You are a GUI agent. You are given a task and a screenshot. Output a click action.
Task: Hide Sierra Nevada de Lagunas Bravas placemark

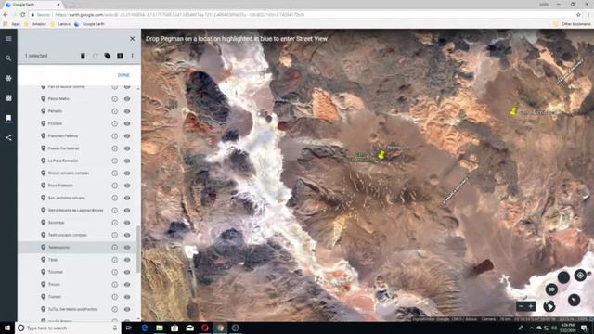tap(127, 211)
